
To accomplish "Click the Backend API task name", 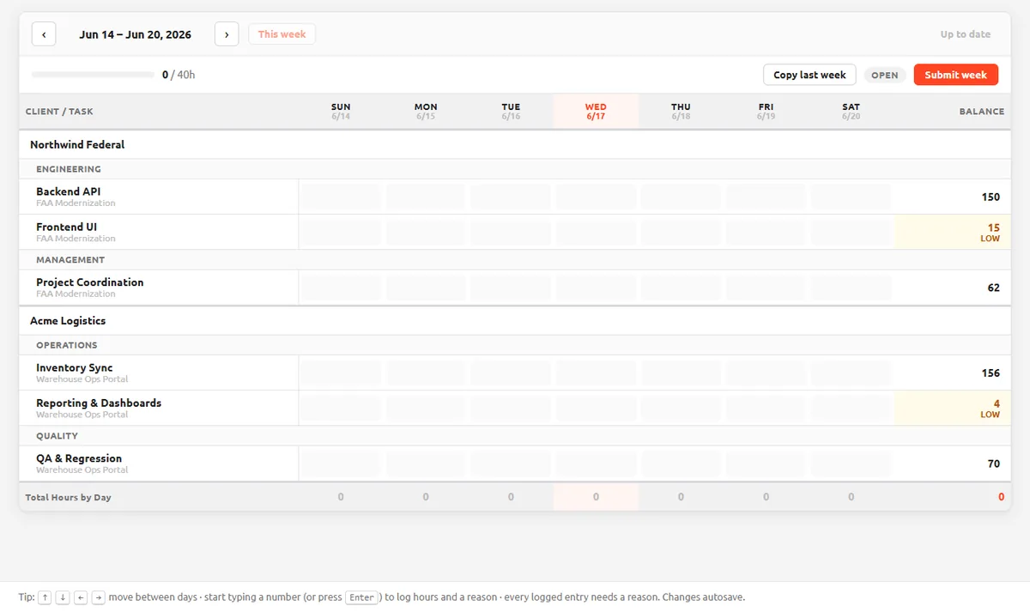I will pyautogui.click(x=69, y=191).
